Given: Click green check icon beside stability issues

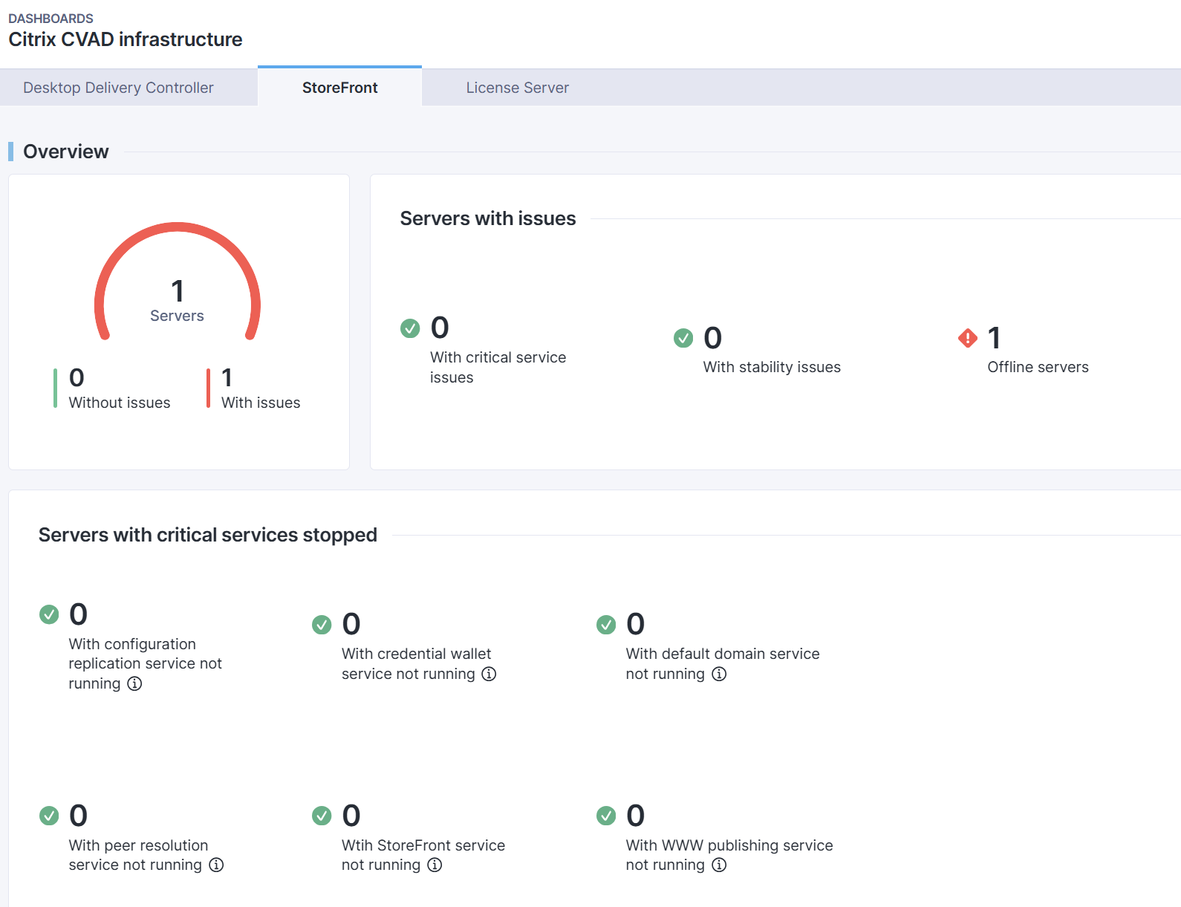Looking at the screenshot, I should point(683,339).
